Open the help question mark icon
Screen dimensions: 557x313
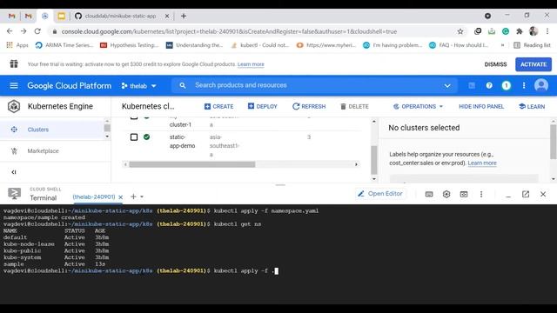[489, 85]
